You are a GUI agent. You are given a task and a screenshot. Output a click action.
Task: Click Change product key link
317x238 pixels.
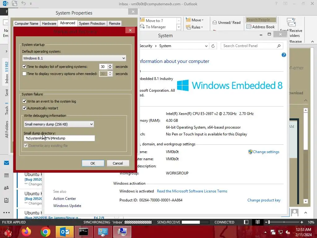(x=264, y=200)
